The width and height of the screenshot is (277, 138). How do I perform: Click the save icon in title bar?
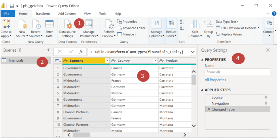(x=12, y=6)
